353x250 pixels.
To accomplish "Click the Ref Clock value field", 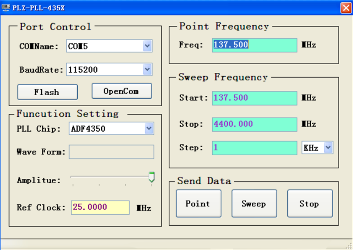I will point(100,208).
